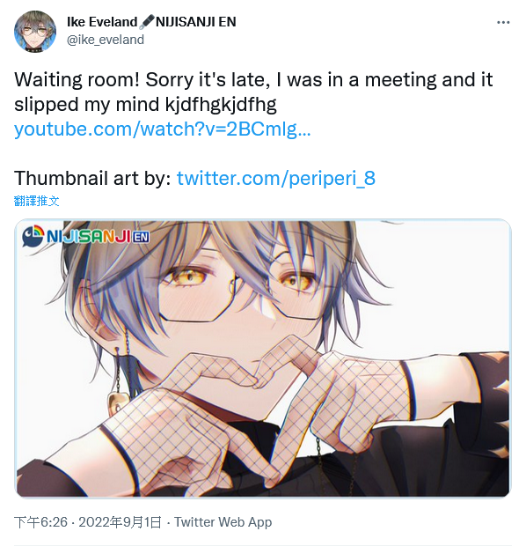Click Ike Eveland's profile avatar
526x546 pixels.
click(x=35, y=32)
